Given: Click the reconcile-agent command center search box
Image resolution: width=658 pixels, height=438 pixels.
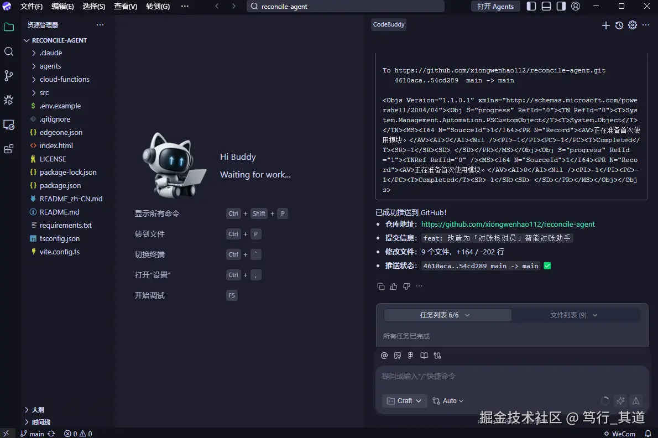Looking at the screenshot, I should pyautogui.click(x=346, y=6).
